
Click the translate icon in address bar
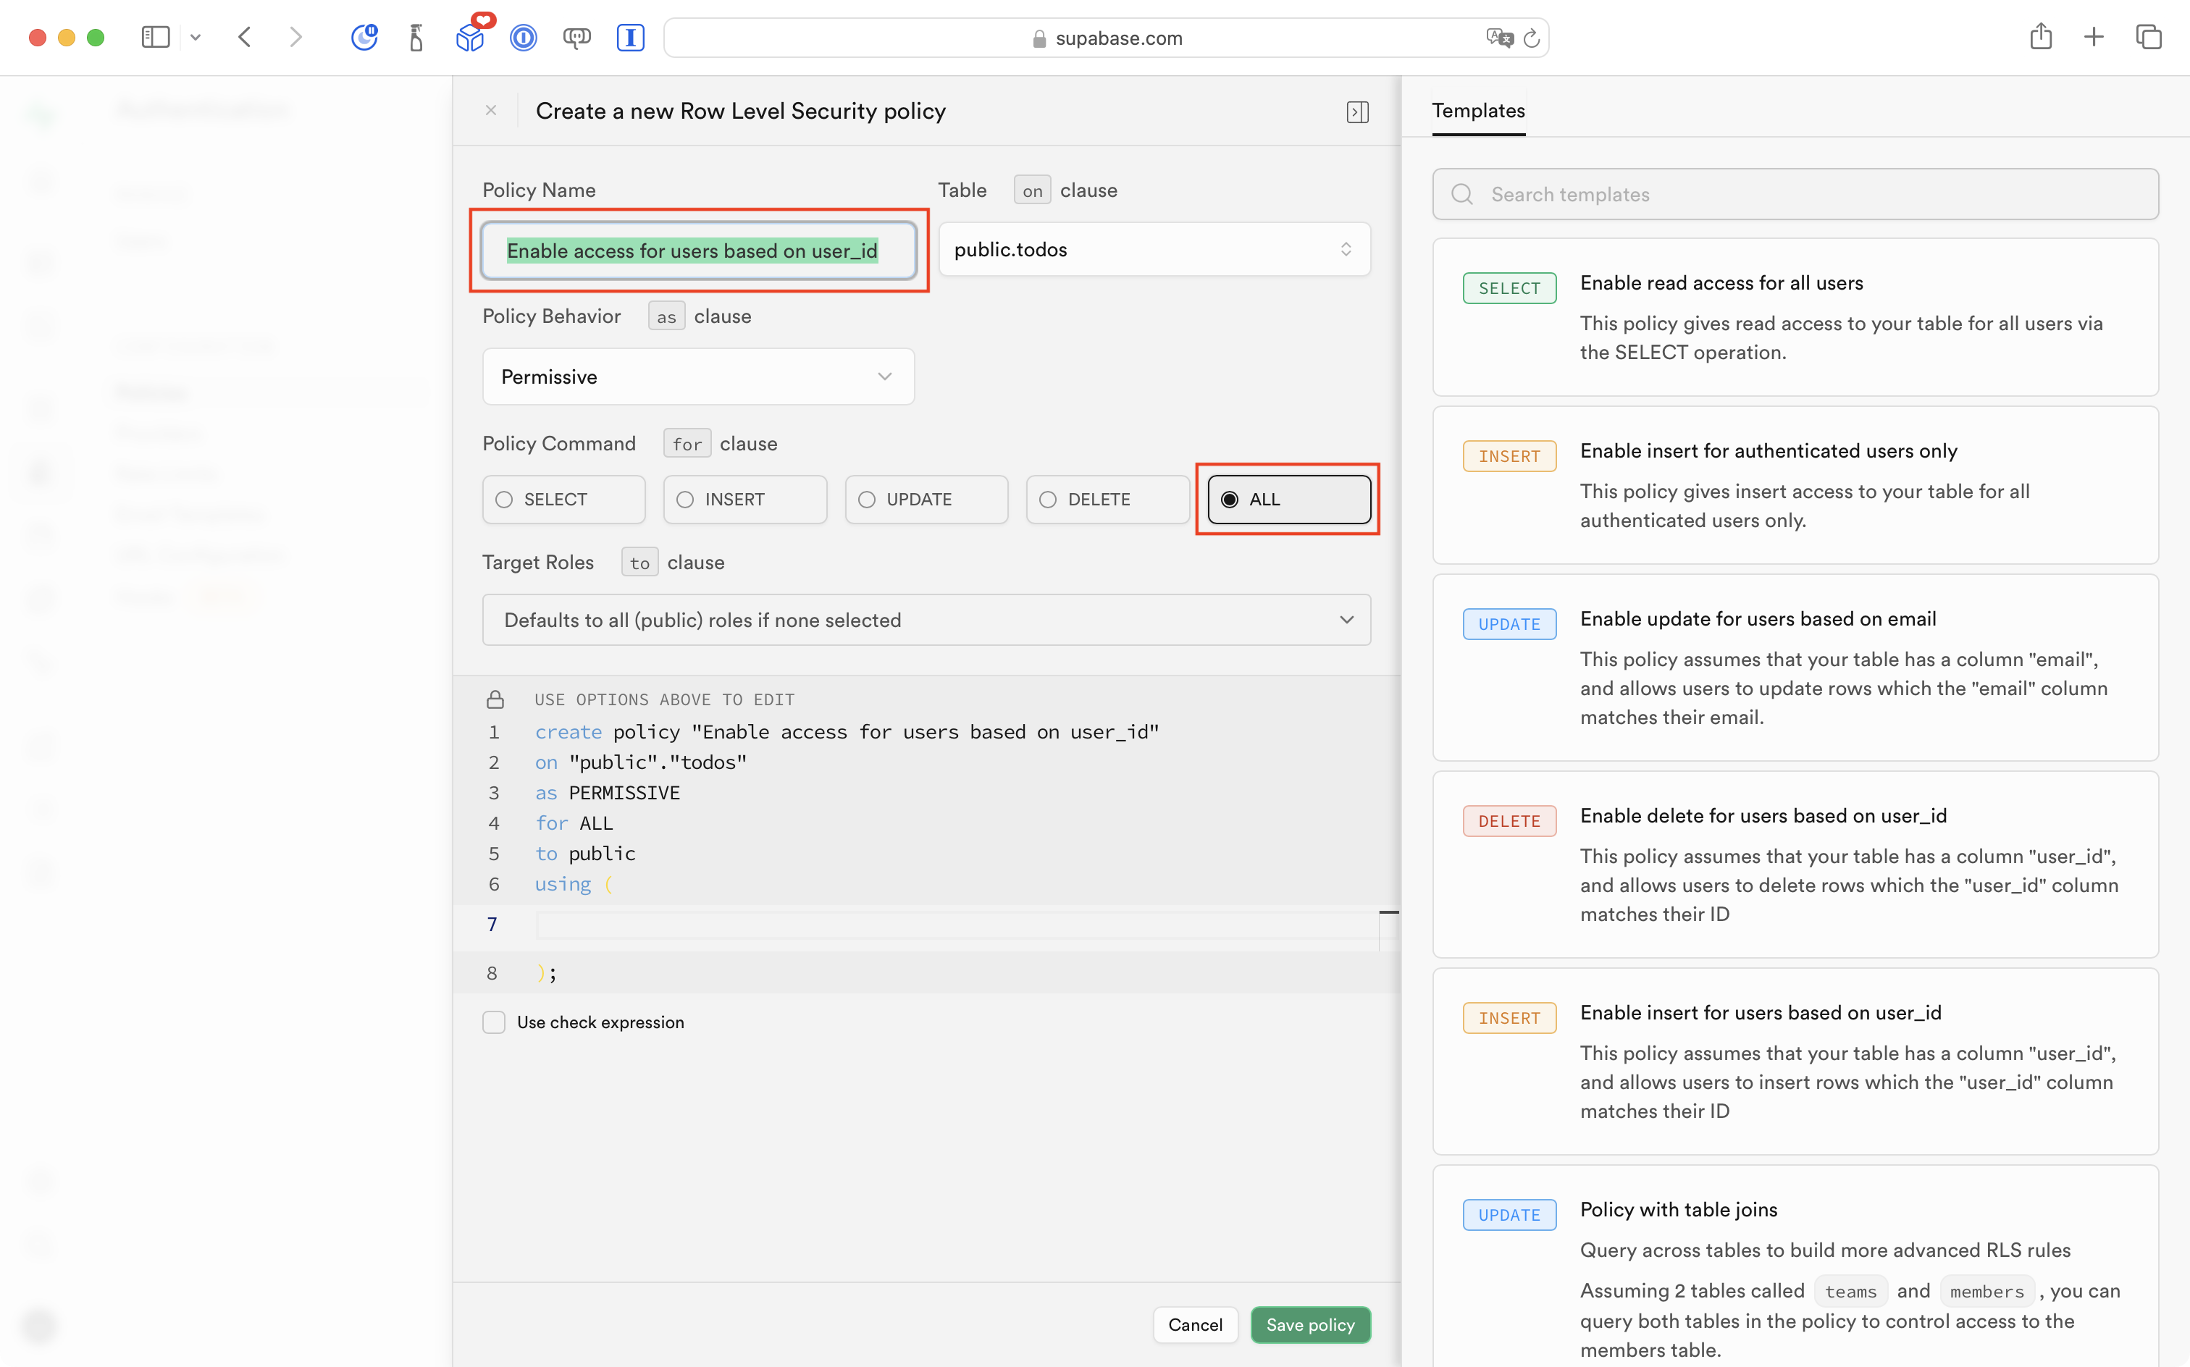click(1498, 38)
